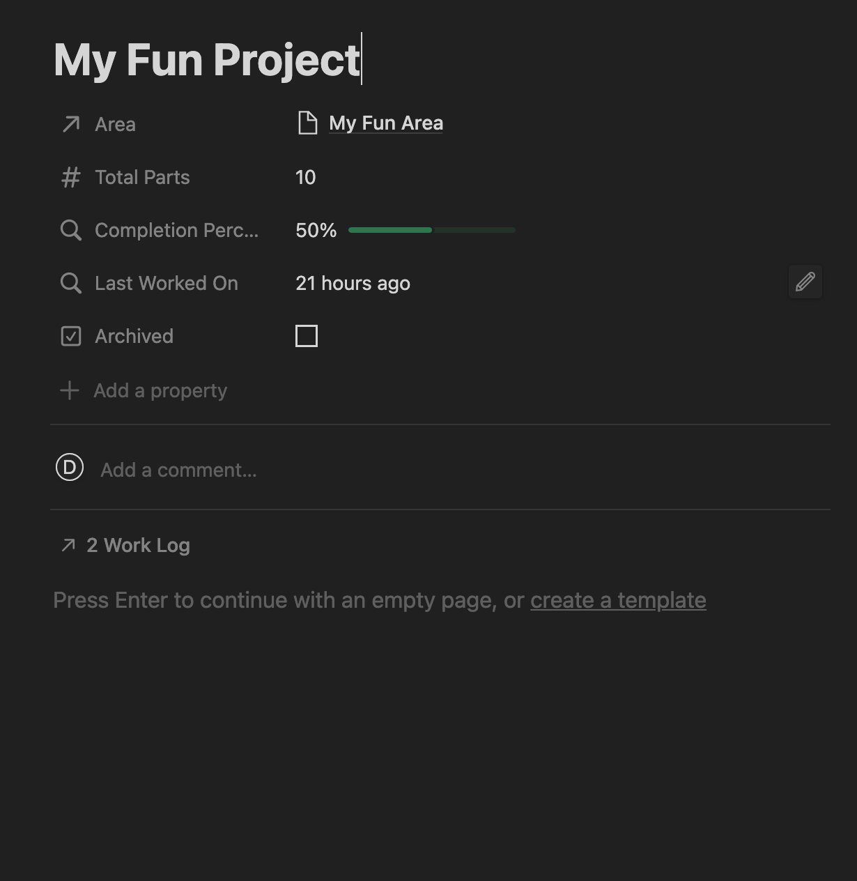Click the page icon beside My Fun Area
The image size is (857, 881).
pos(307,123)
